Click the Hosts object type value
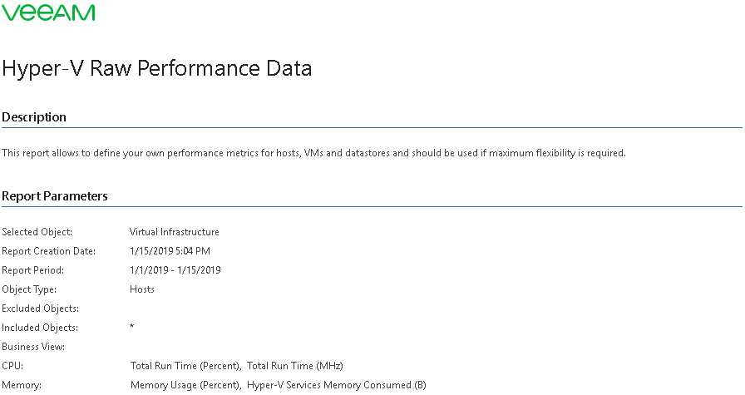 tap(142, 289)
